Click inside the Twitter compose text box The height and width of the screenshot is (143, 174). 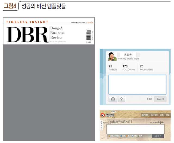[x=137, y=85]
